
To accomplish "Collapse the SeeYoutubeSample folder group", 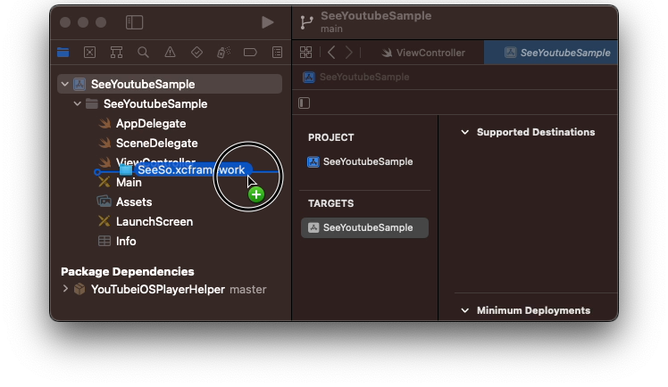I will 77,103.
